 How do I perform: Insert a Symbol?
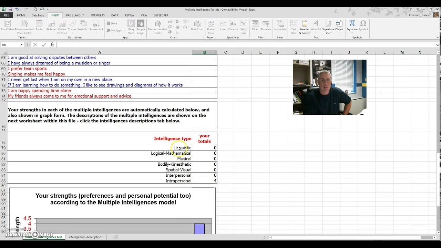pyautogui.click(x=363, y=26)
